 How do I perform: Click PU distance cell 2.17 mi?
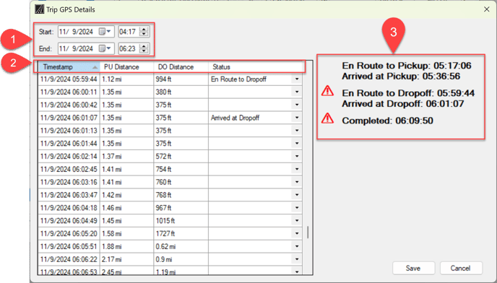pyautogui.click(x=127, y=259)
